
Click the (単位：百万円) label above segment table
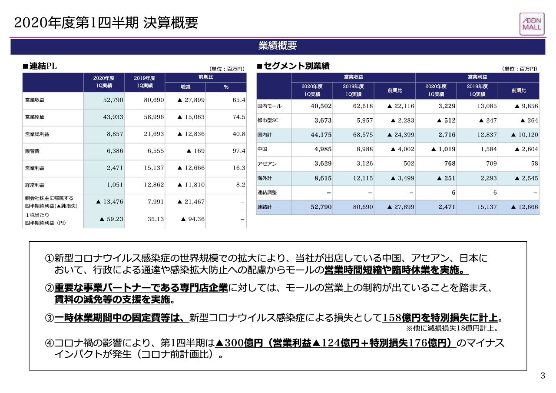(x=520, y=69)
